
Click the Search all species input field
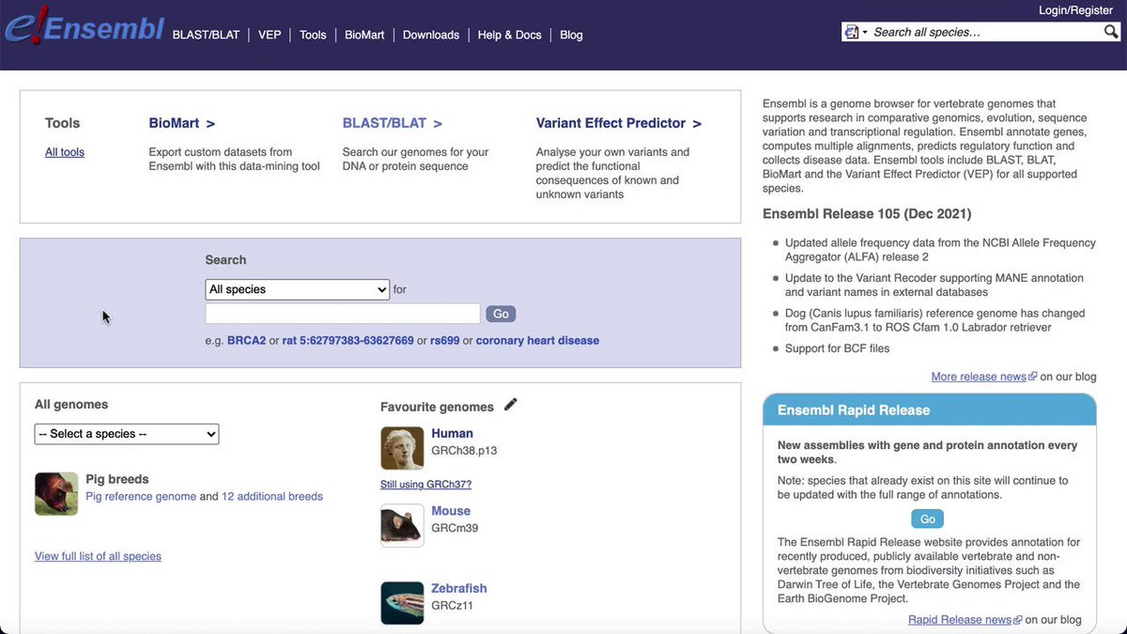point(986,32)
